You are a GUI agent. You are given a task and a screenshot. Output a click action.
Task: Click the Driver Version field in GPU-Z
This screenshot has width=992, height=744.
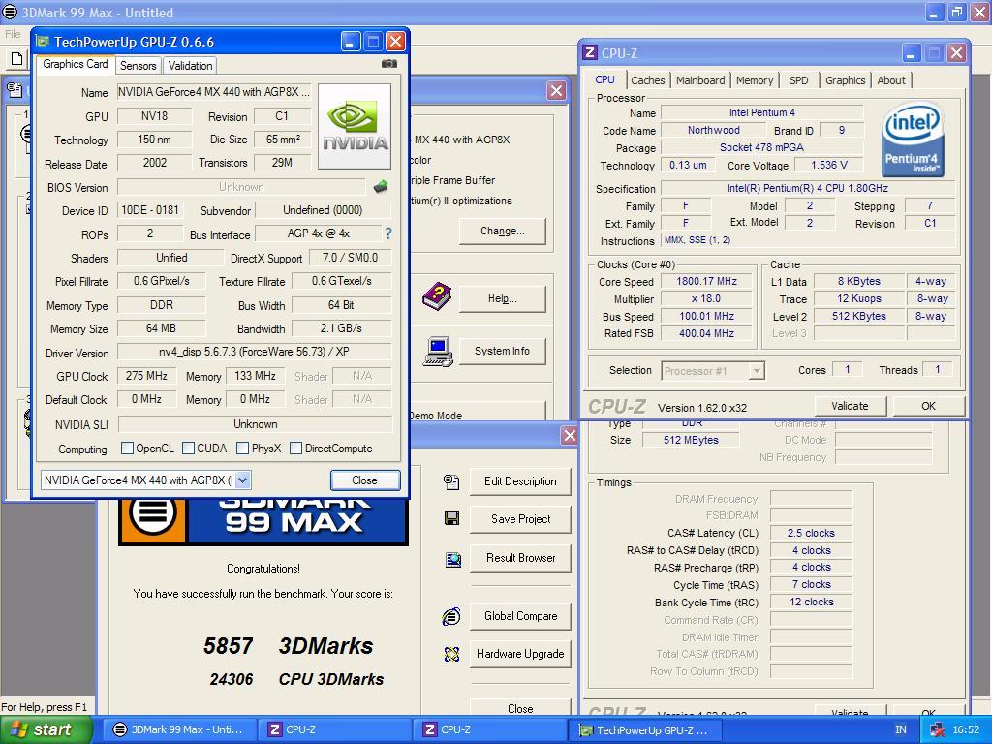(255, 352)
